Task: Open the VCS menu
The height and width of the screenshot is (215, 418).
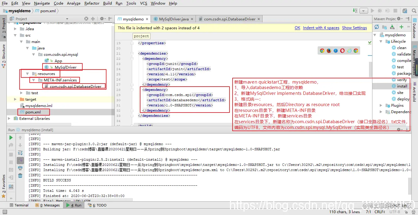Action: [x=144, y=3]
